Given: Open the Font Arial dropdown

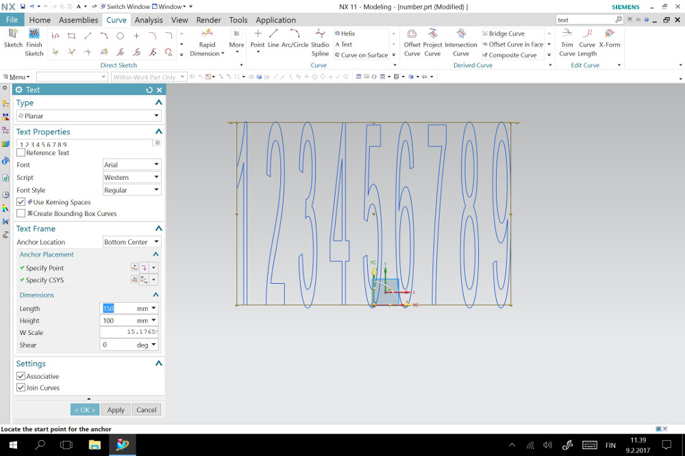Looking at the screenshot, I should coord(132,165).
